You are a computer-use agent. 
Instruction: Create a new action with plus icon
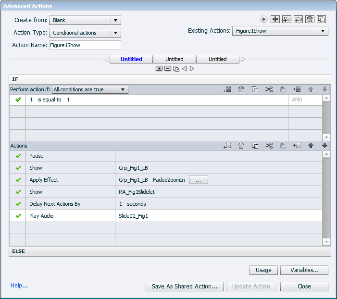point(275,19)
